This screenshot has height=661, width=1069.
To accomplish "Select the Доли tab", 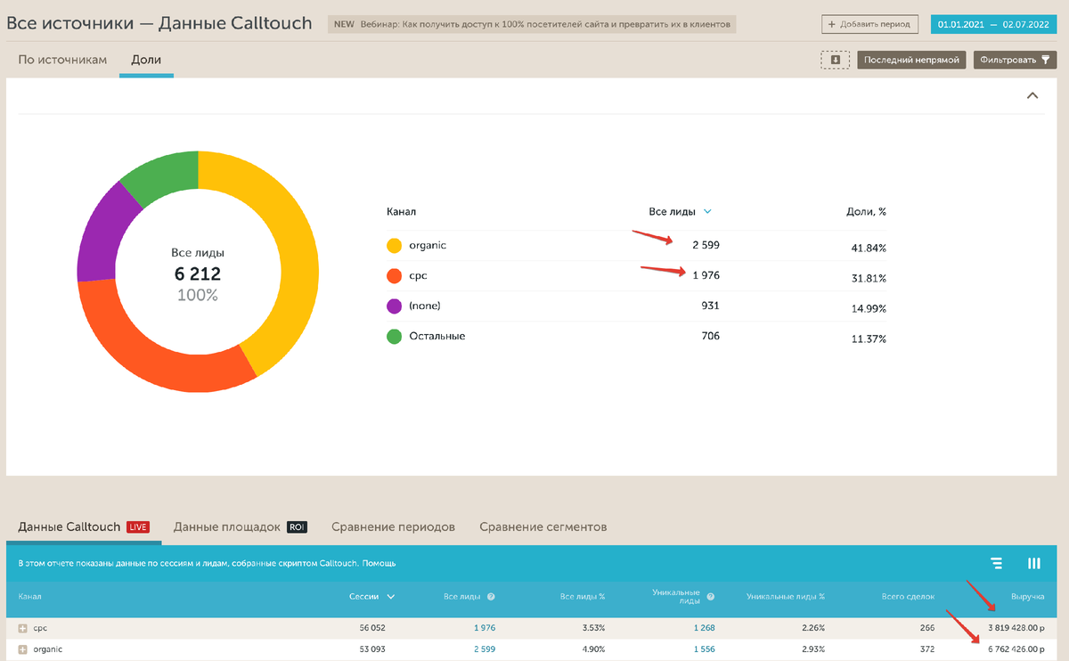I will pos(146,60).
